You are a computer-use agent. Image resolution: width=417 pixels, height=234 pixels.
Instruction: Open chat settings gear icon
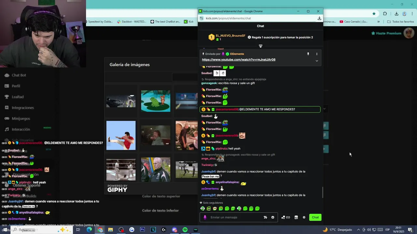point(304,217)
